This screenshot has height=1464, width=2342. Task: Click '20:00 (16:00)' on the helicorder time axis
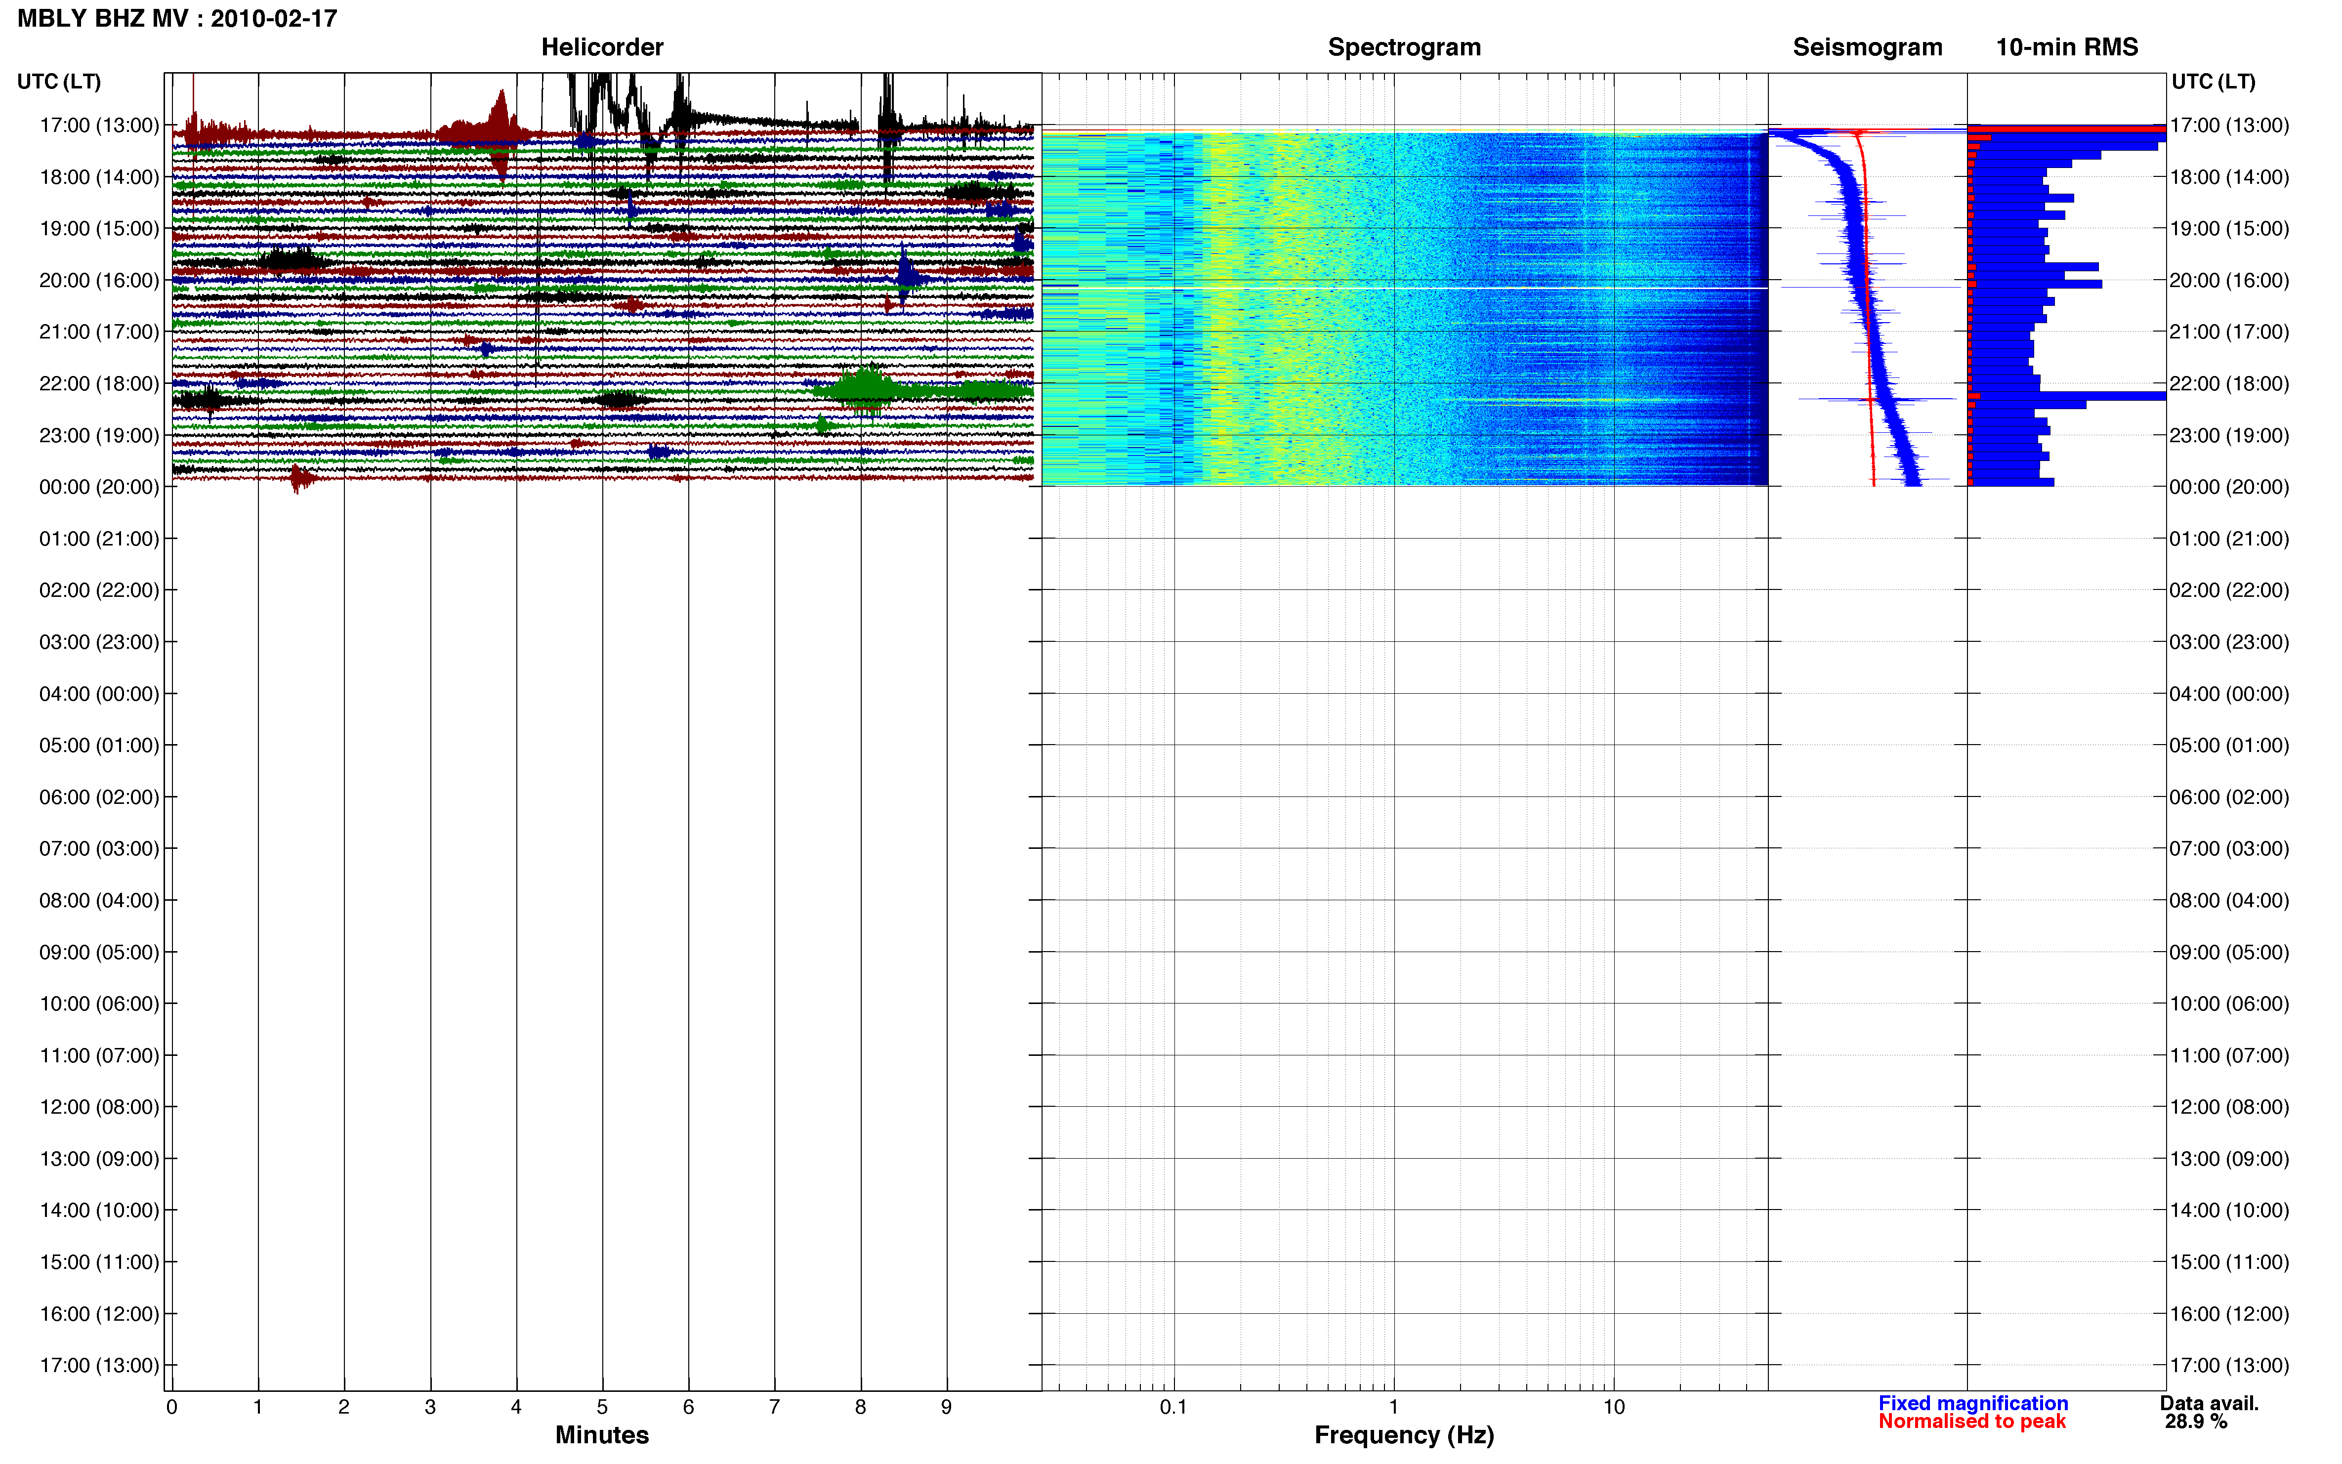coord(99,280)
